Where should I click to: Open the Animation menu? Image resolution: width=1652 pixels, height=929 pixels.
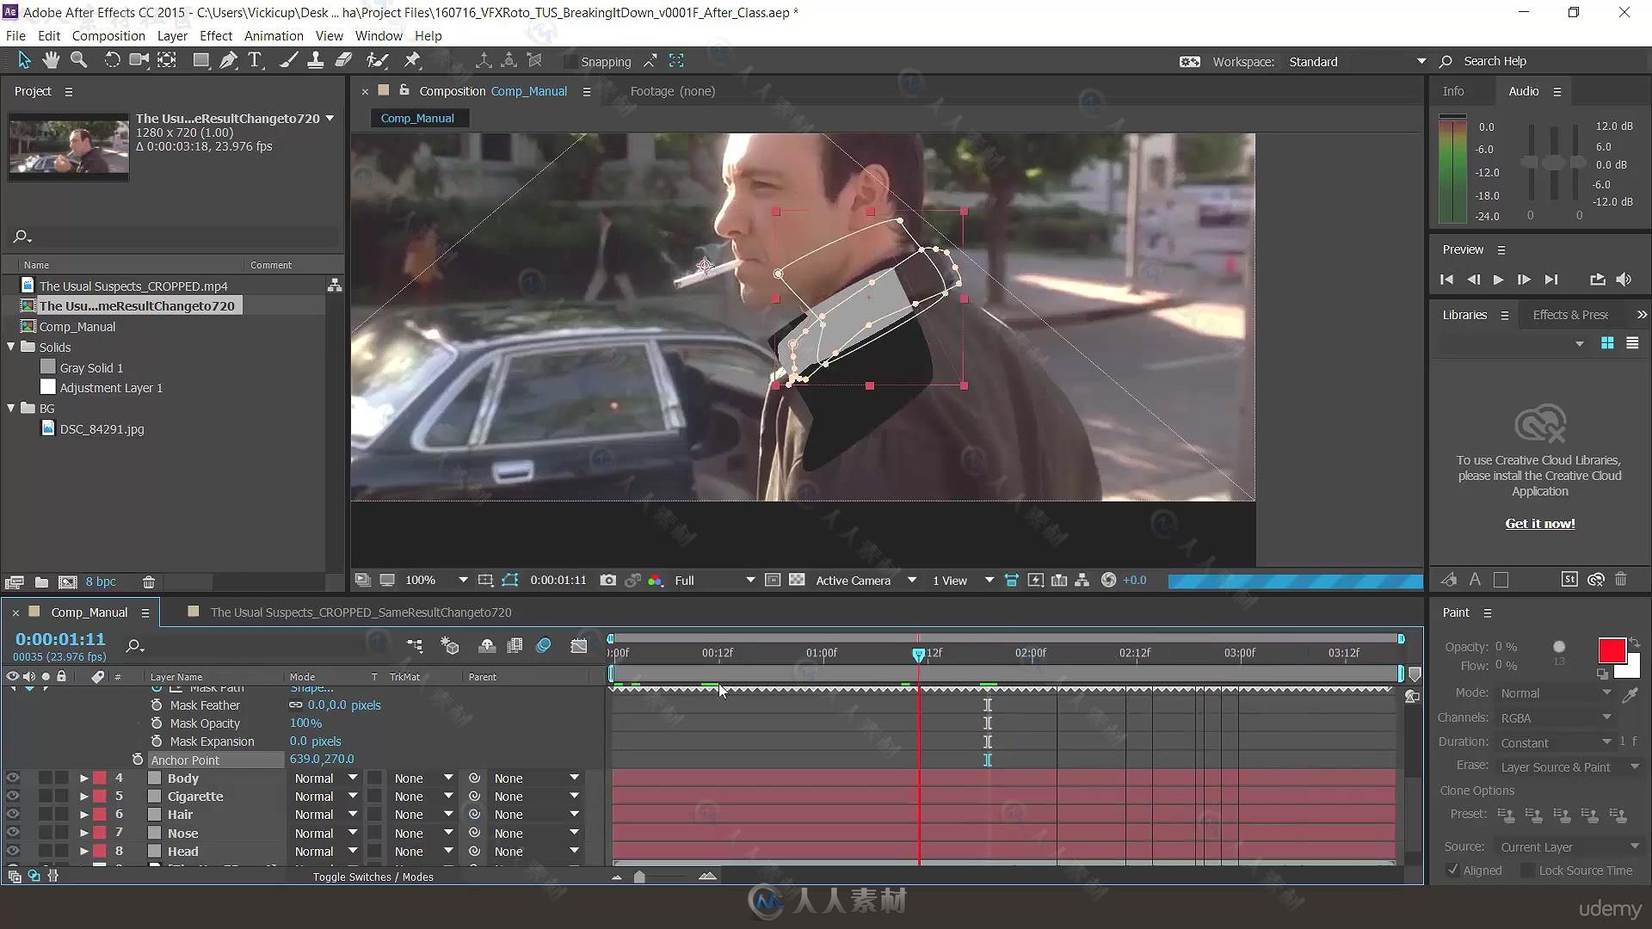click(x=274, y=35)
